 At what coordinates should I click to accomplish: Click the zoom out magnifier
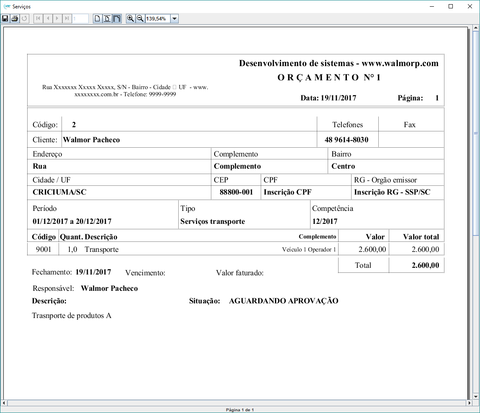140,18
